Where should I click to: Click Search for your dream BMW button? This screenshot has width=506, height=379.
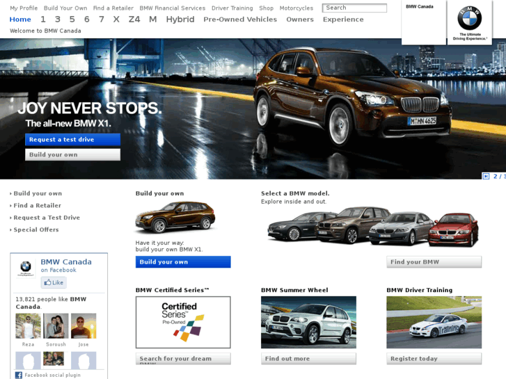pos(183,359)
